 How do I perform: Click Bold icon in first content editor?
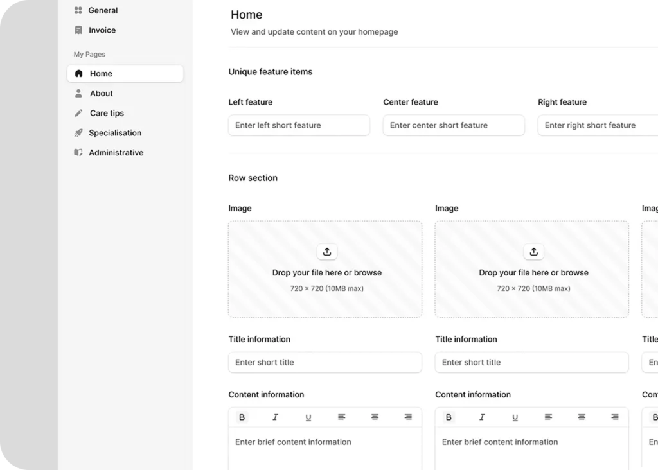[242, 417]
